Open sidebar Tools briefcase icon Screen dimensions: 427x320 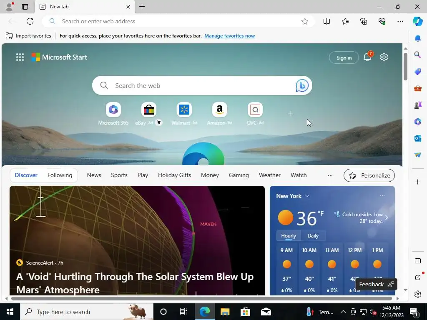[417, 88]
